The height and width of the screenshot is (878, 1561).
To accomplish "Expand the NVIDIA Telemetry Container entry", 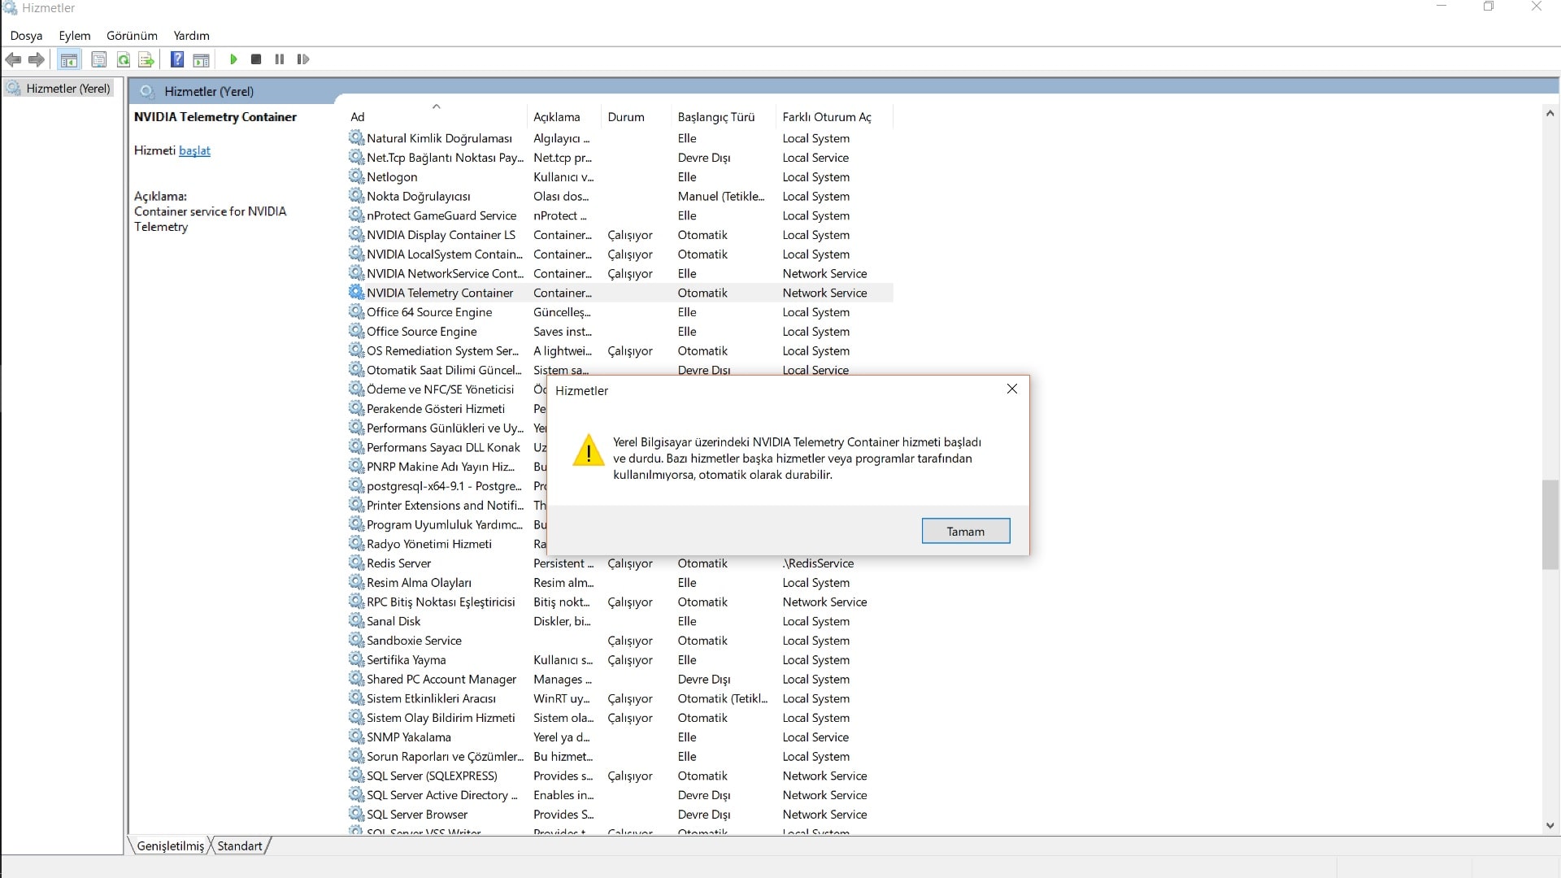I will point(440,292).
